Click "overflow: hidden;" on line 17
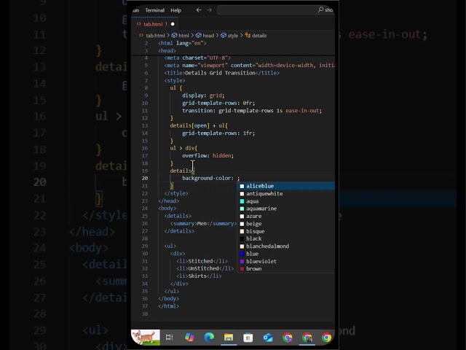The height and width of the screenshot is (350, 466). pos(208,155)
